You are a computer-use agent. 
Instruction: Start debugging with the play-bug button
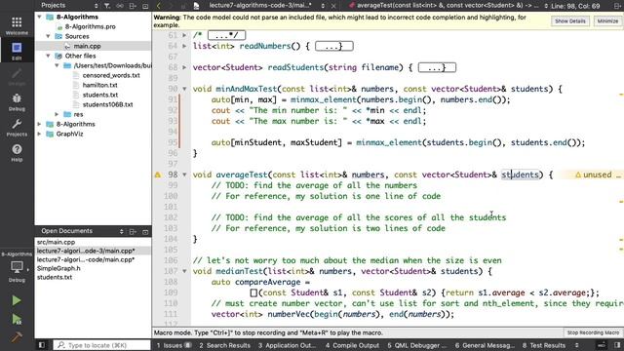tap(17, 319)
